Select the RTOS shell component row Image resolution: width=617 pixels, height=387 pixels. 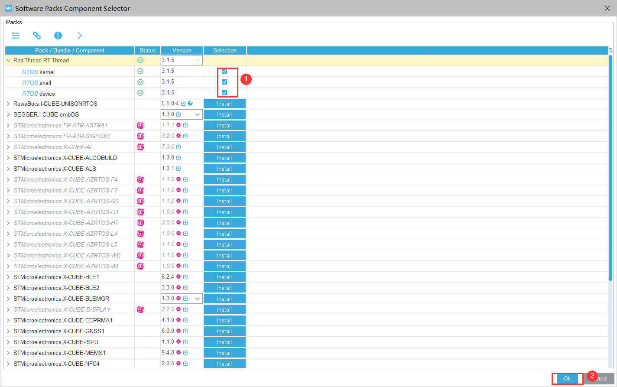(x=37, y=82)
